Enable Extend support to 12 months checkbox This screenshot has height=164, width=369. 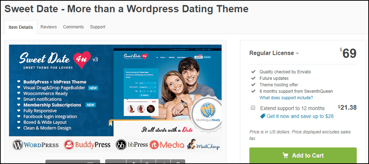pyautogui.click(x=253, y=108)
